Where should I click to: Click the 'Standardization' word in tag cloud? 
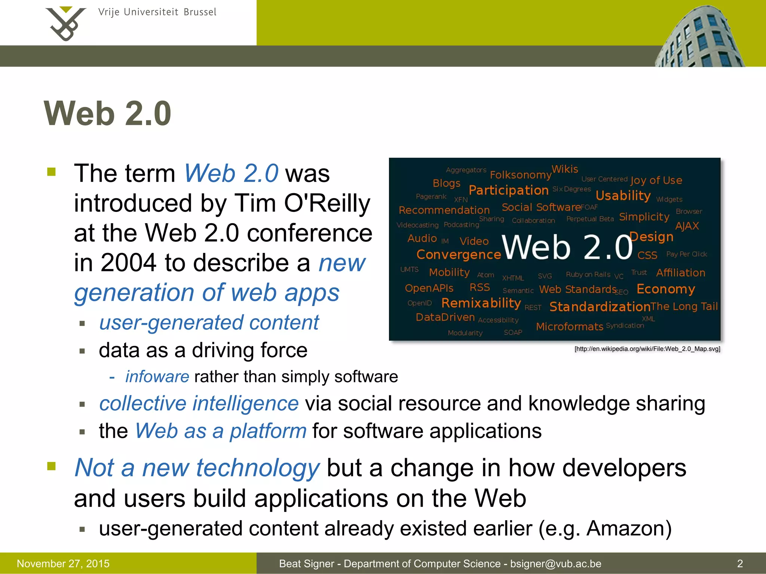point(600,307)
